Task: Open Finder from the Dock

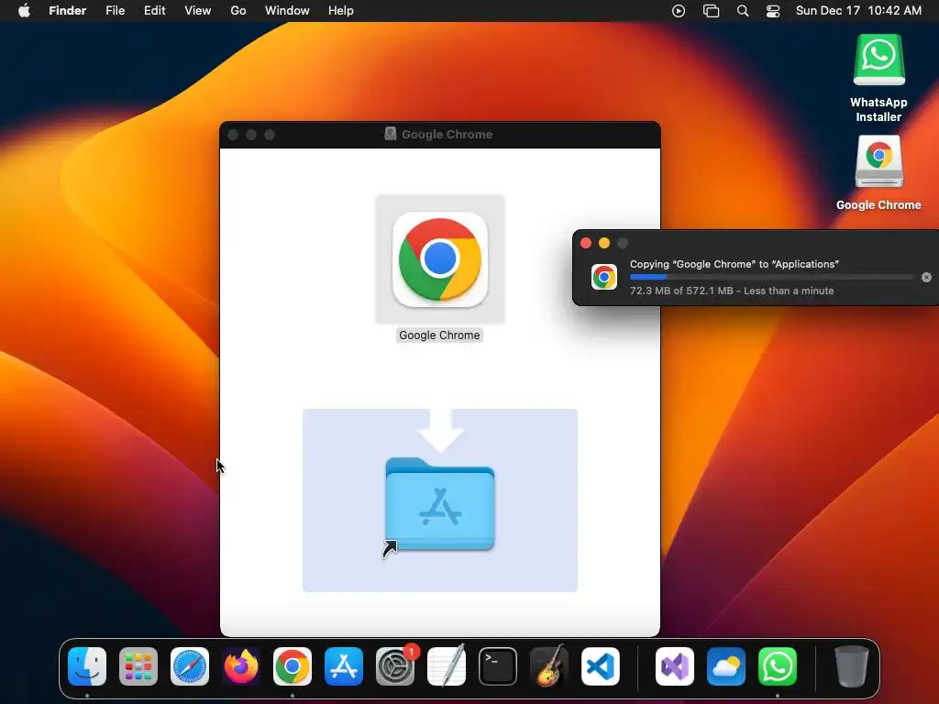Action: 87,666
